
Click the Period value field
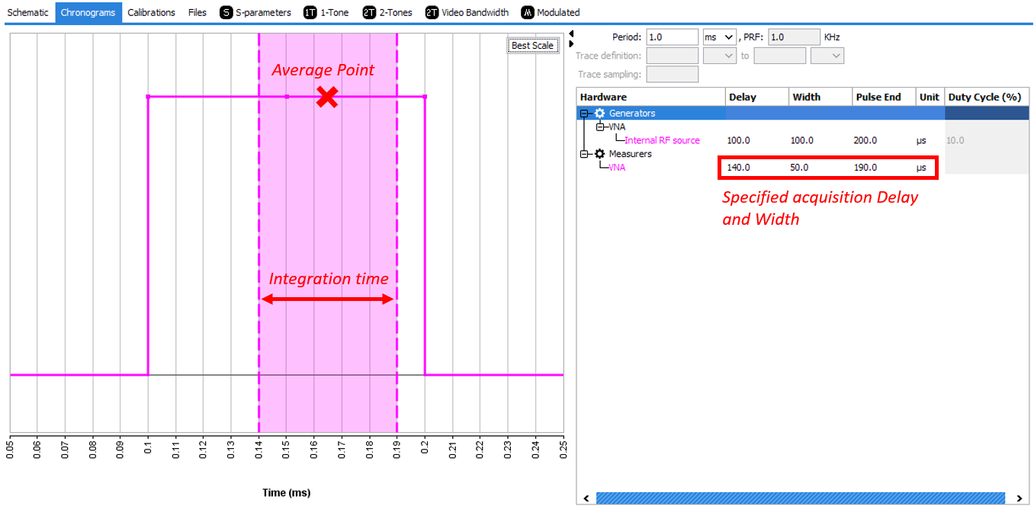[672, 37]
